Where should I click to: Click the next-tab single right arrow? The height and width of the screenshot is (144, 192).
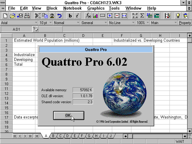click(25, 136)
